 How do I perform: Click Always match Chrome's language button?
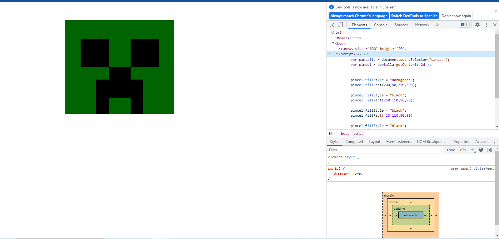(359, 16)
